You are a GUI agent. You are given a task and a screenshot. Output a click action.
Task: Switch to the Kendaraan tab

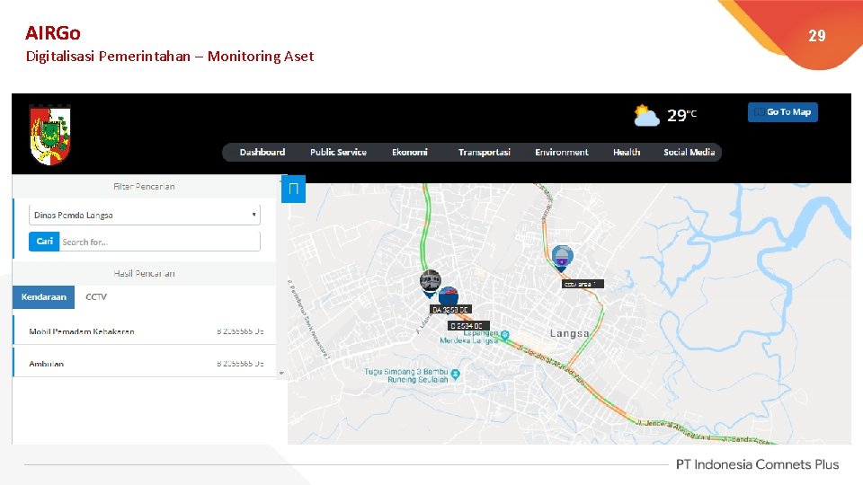pyautogui.click(x=43, y=297)
